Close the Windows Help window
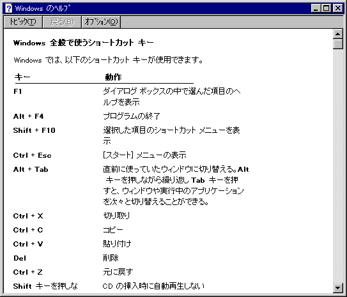This screenshot has width=347, height=297. point(338,8)
